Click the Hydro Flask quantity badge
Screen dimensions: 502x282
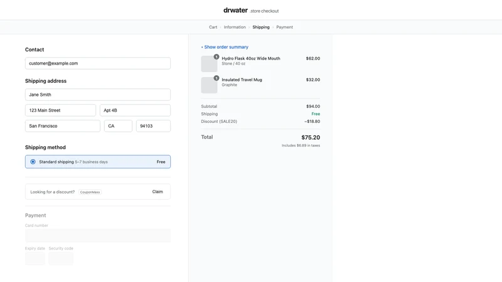216,56
